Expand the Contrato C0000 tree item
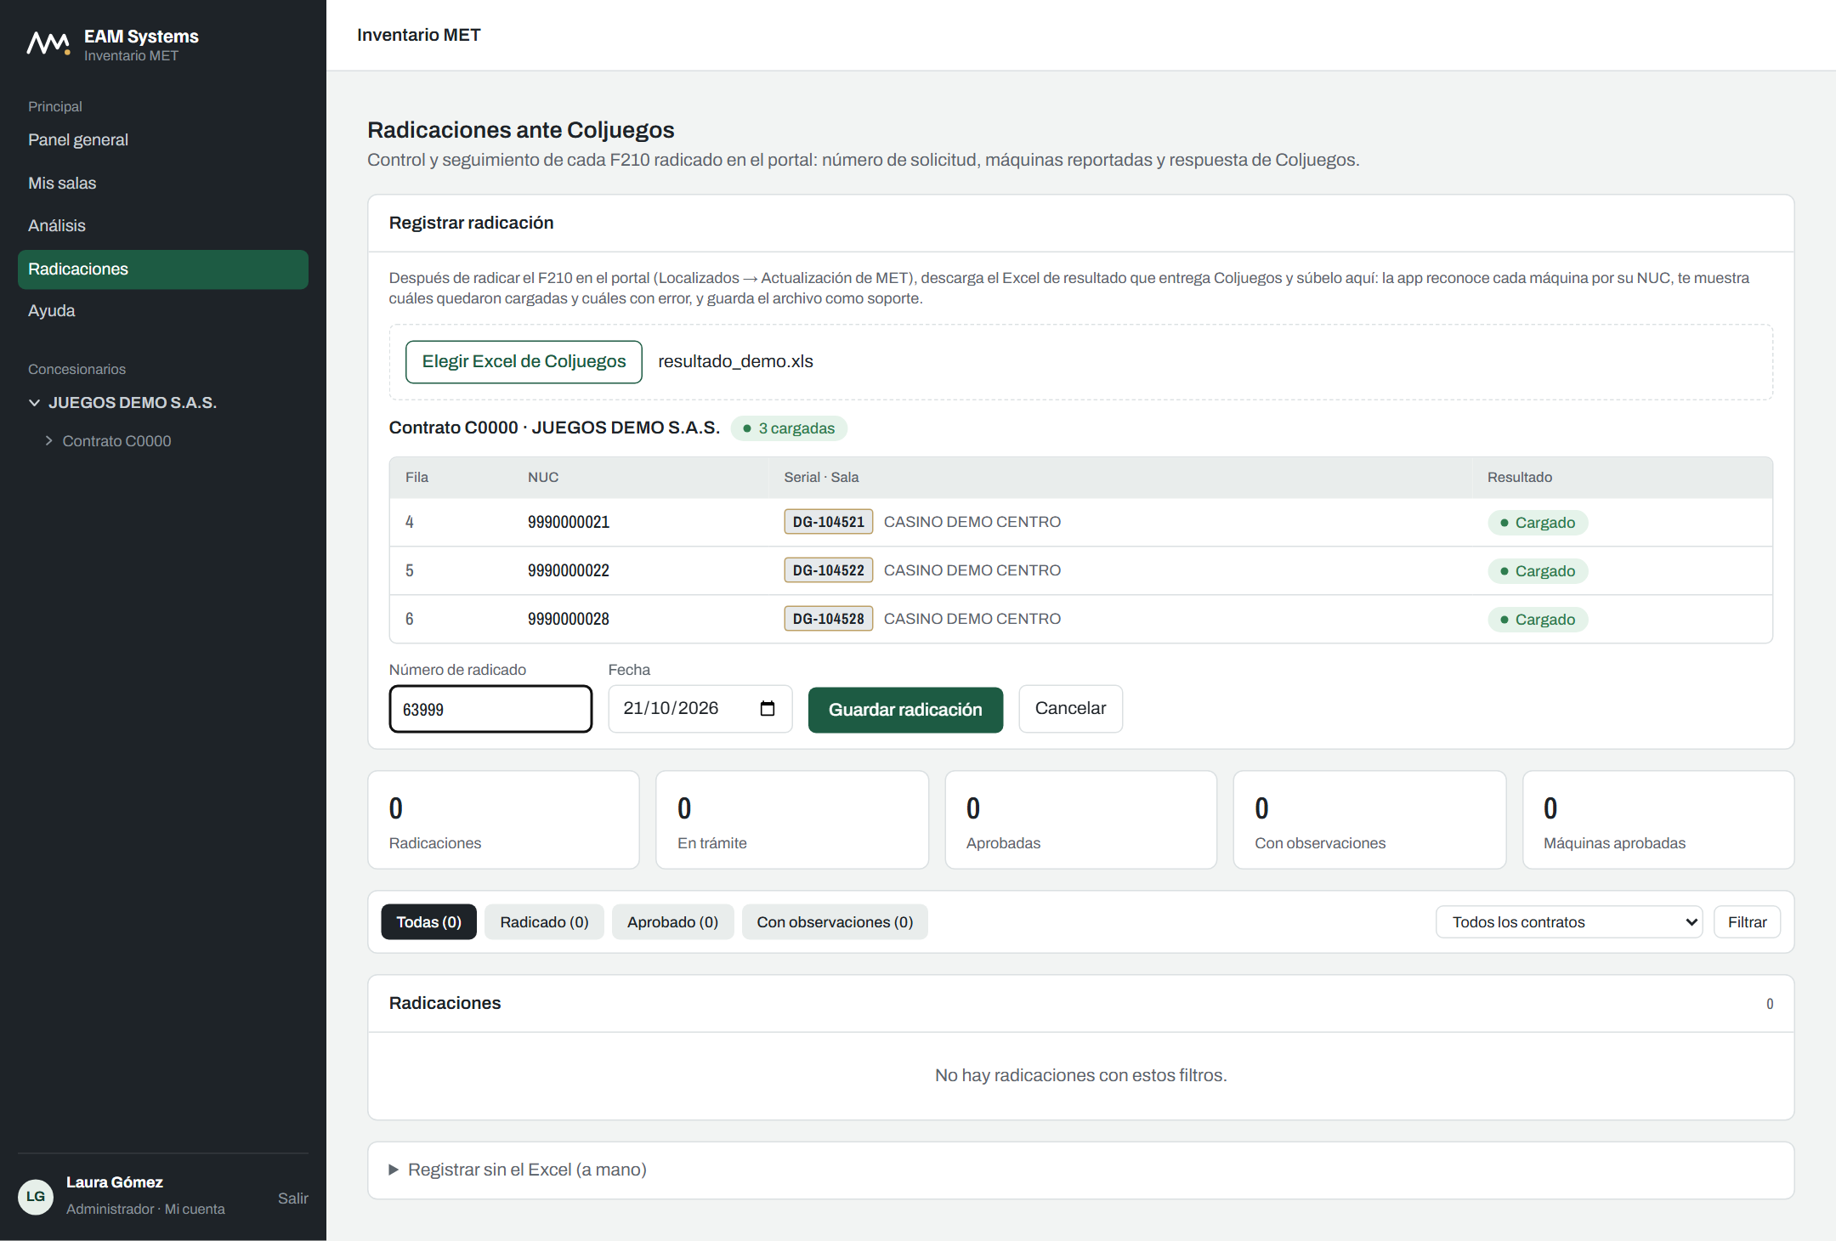Screen dimensions: 1836x1241 tap(48, 441)
